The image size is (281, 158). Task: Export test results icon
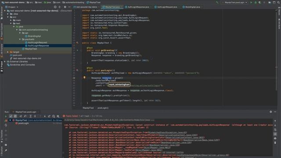[x=49, y=116]
